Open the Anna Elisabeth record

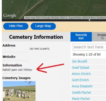click(x=82, y=86)
